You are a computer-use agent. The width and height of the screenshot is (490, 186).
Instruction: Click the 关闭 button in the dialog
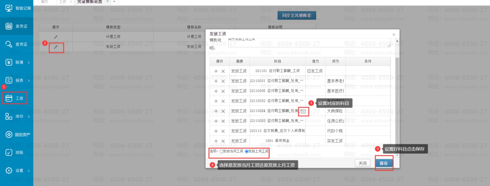(362, 163)
